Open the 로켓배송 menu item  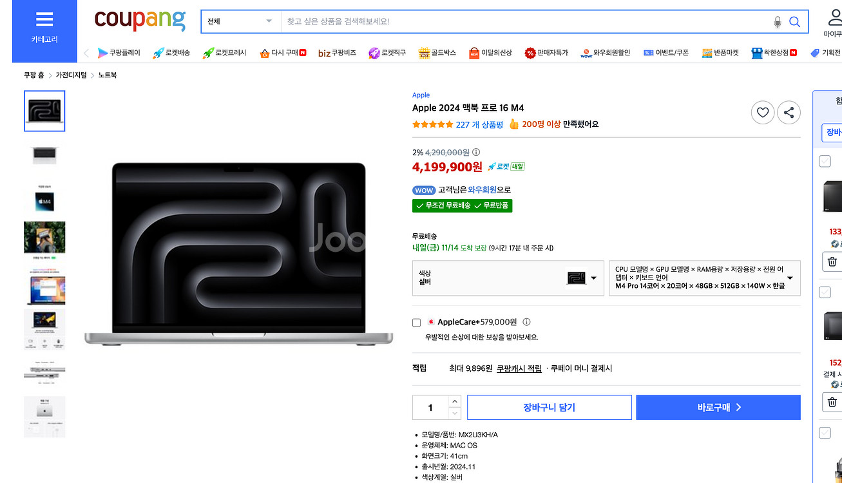171,53
